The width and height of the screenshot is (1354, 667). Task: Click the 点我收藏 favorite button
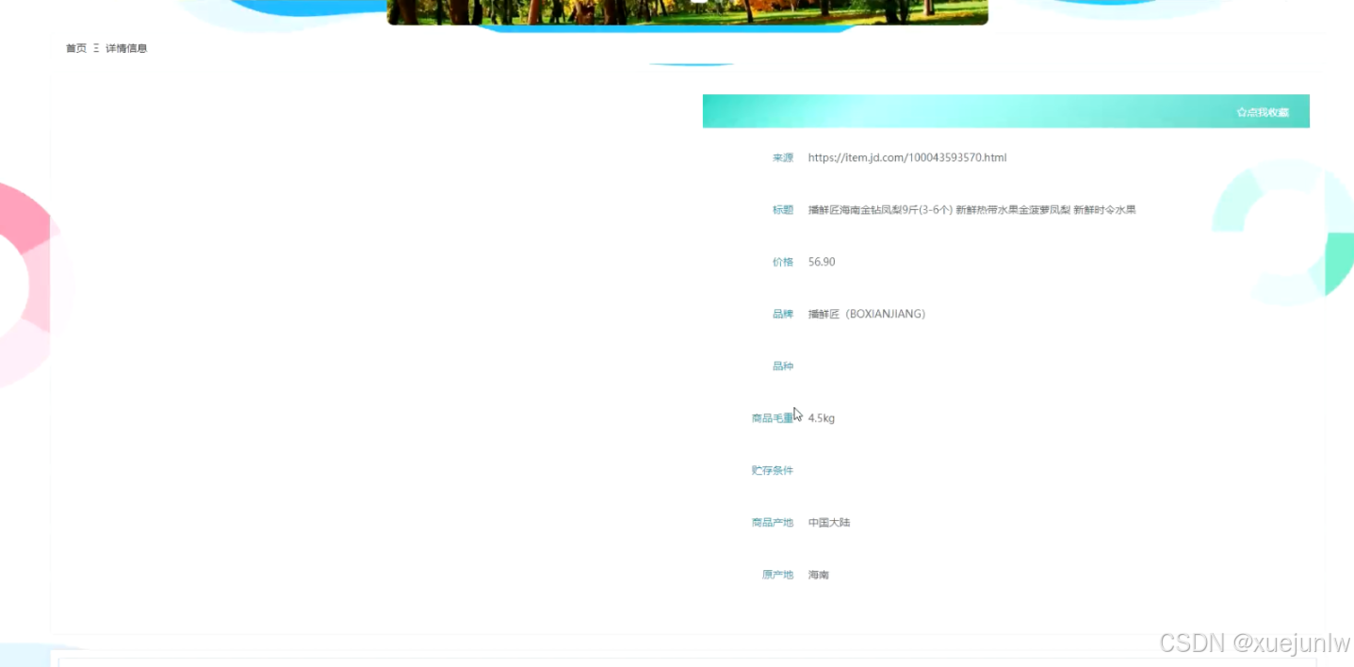pos(1262,112)
